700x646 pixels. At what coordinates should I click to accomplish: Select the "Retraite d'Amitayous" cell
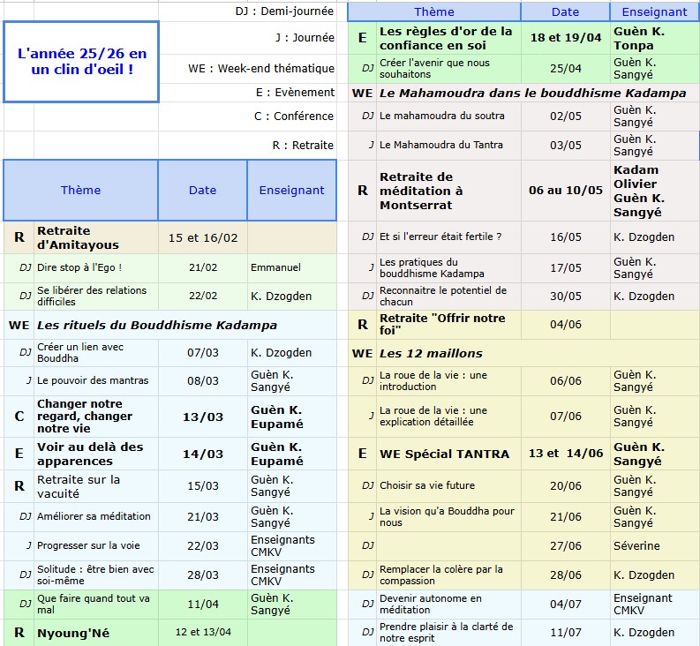(x=95, y=237)
